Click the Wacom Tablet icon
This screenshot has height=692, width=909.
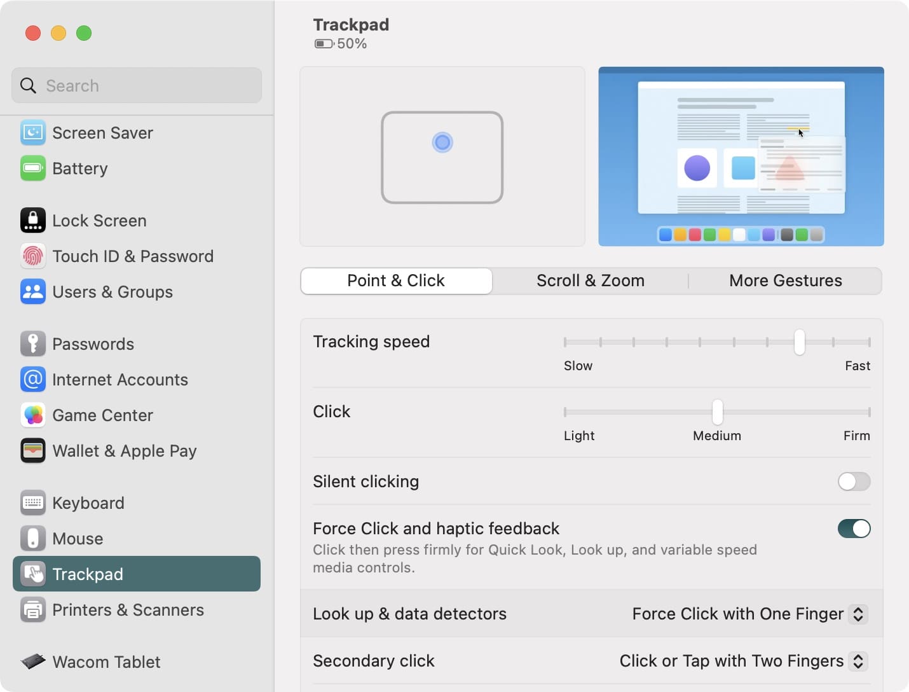coord(33,662)
